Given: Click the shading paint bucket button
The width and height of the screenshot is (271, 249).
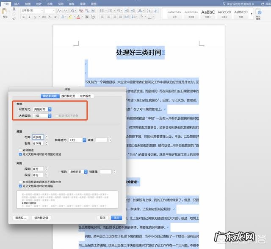Looking at the screenshot, I should pos(142,17).
